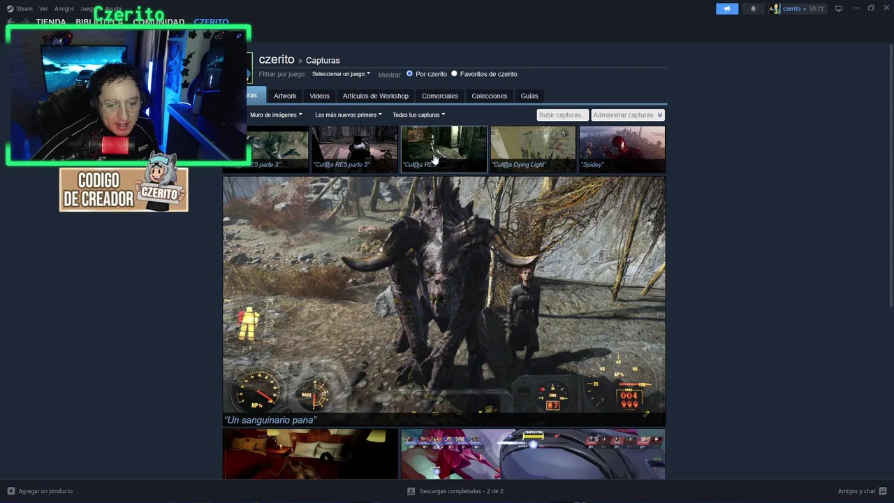Click the page vertical scrollbar
Screen dimensions: 894x503
point(891,175)
